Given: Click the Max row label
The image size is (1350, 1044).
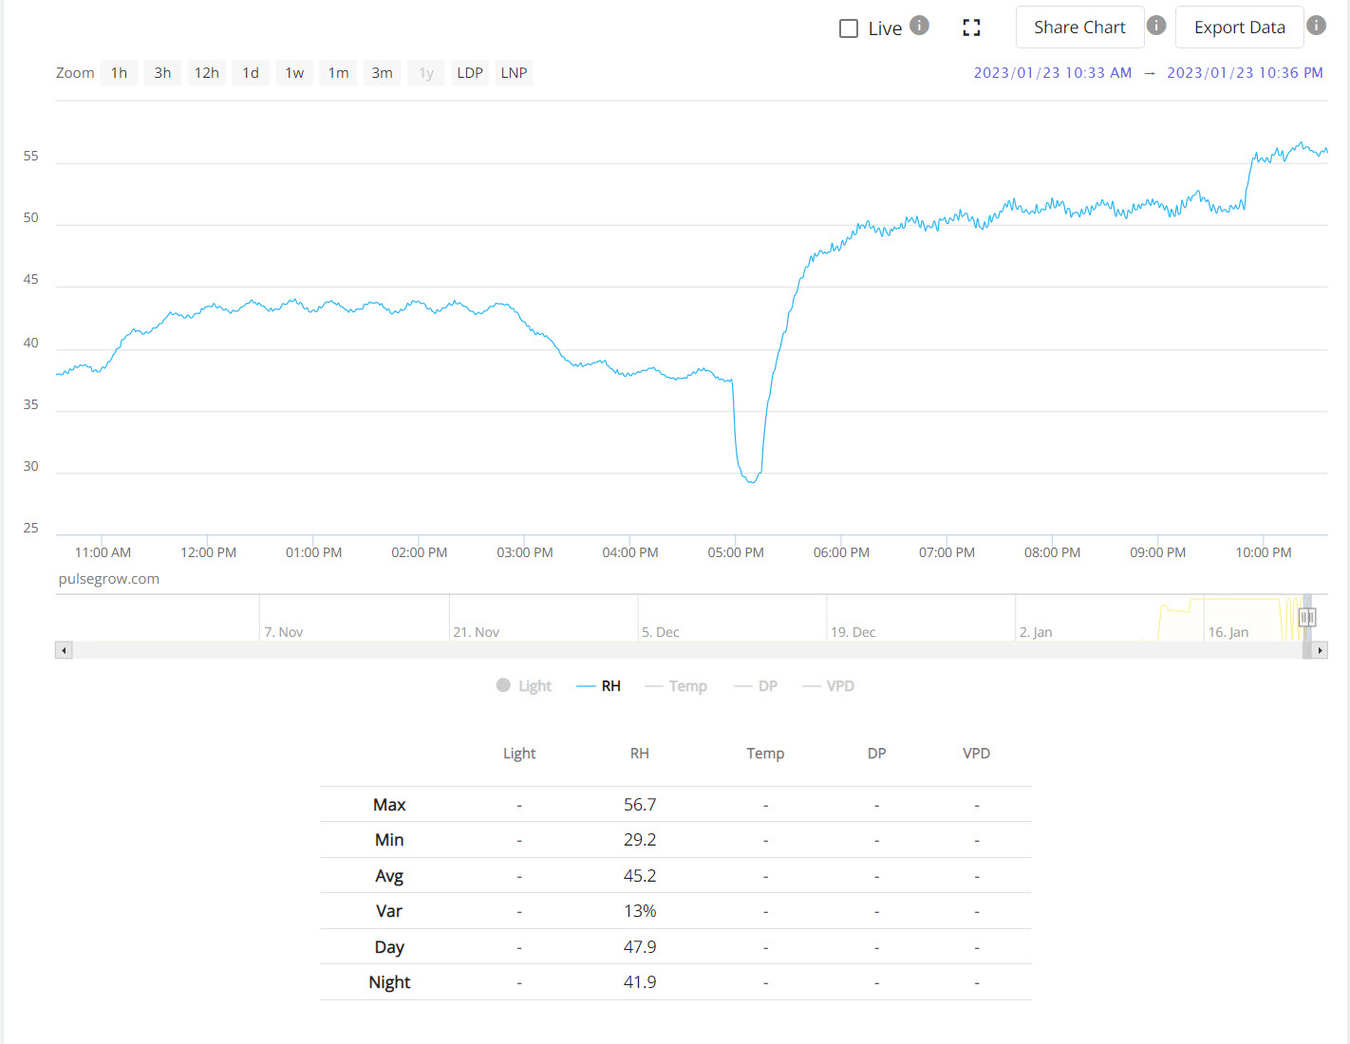Looking at the screenshot, I should point(389,805).
